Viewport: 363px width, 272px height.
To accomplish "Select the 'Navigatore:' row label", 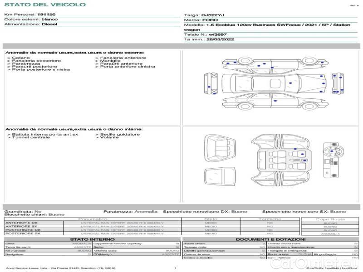I will (15, 254).
